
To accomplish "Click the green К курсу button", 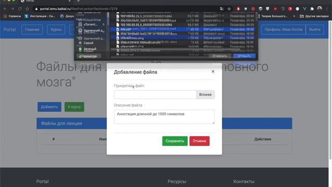I will 74,107.
